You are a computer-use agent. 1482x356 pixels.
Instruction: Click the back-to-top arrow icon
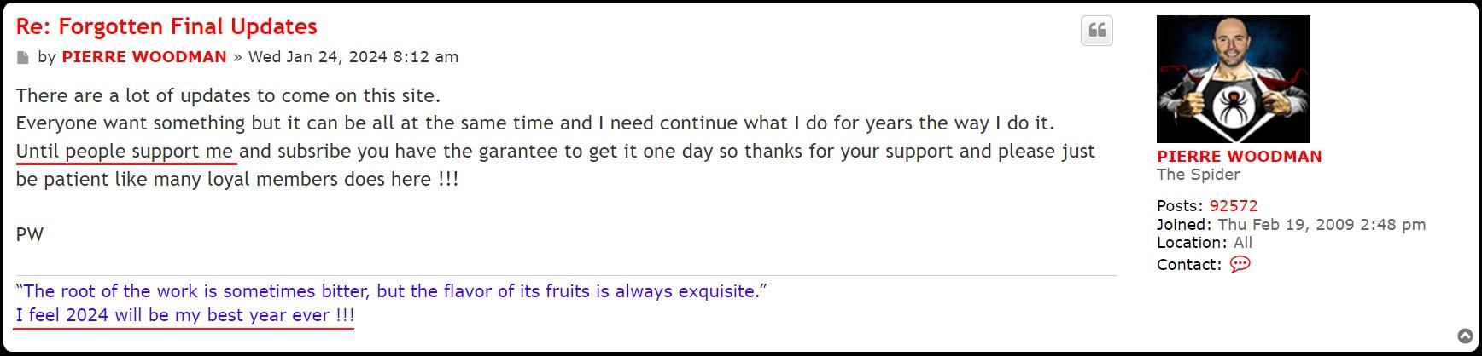(x=1464, y=336)
